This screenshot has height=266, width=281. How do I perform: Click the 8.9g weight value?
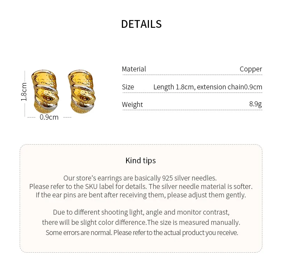[255, 104]
